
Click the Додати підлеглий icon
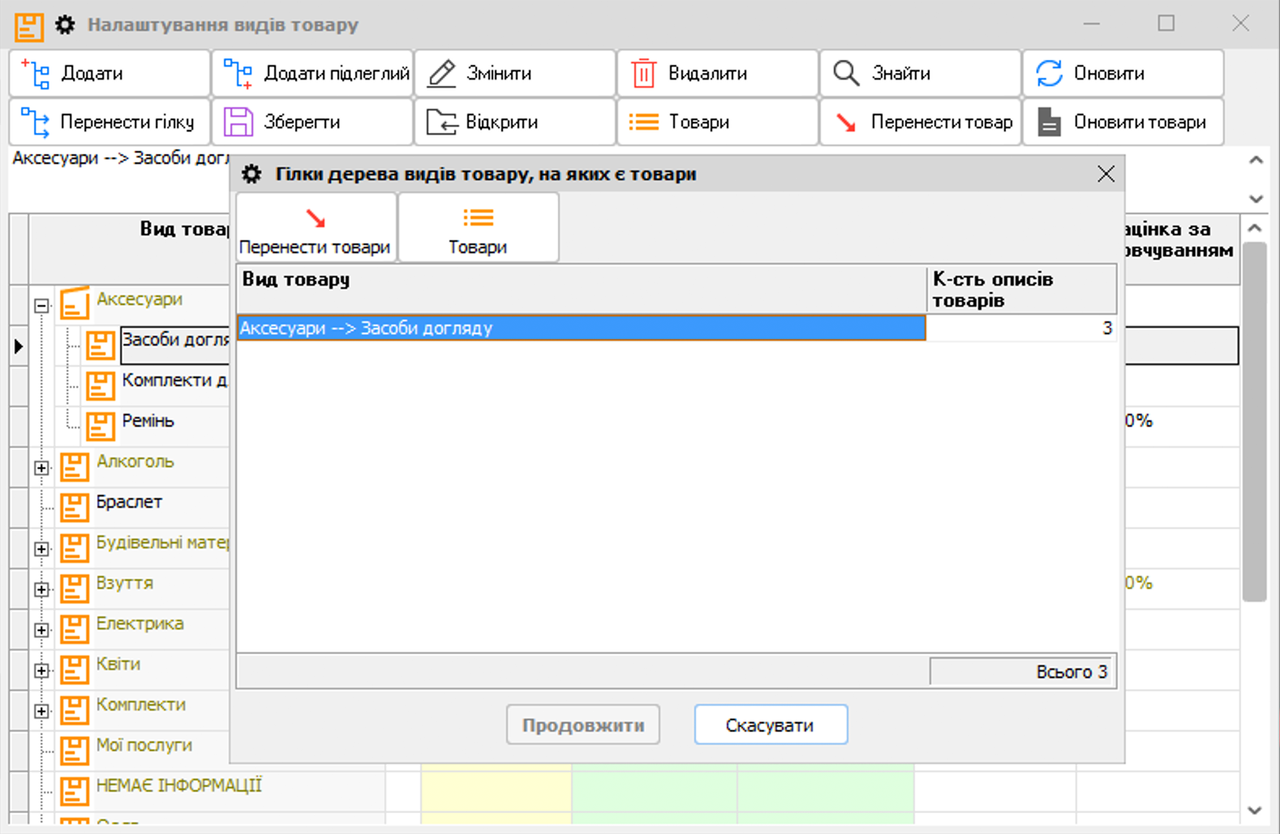[238, 74]
